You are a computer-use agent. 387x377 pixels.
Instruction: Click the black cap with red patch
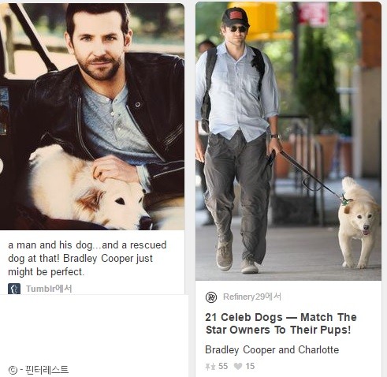[x=236, y=17]
